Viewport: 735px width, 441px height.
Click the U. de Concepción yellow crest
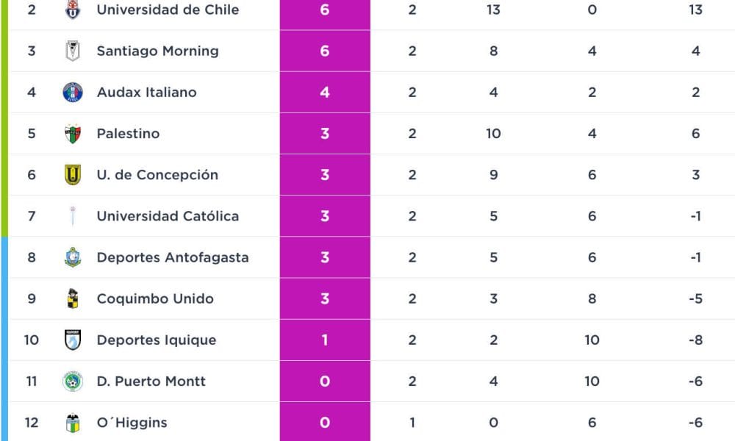pyautogui.click(x=73, y=175)
